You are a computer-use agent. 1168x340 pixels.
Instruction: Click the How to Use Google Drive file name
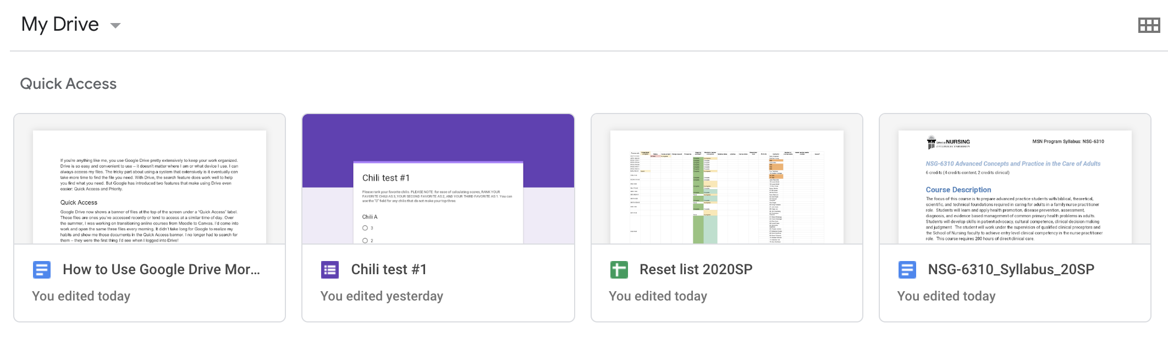[161, 270]
